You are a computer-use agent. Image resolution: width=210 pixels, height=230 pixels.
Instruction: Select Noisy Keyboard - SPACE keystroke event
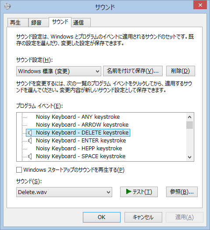(81, 156)
